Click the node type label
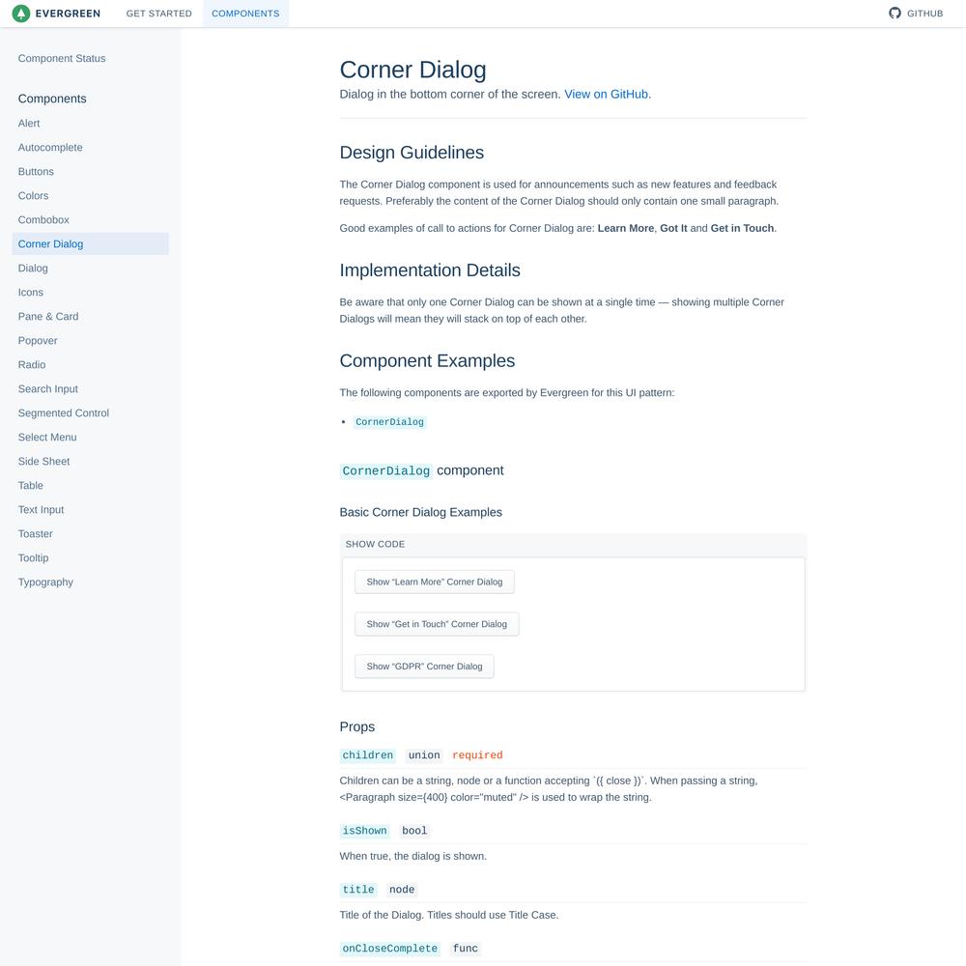This screenshot has height=966, width=966. point(402,890)
